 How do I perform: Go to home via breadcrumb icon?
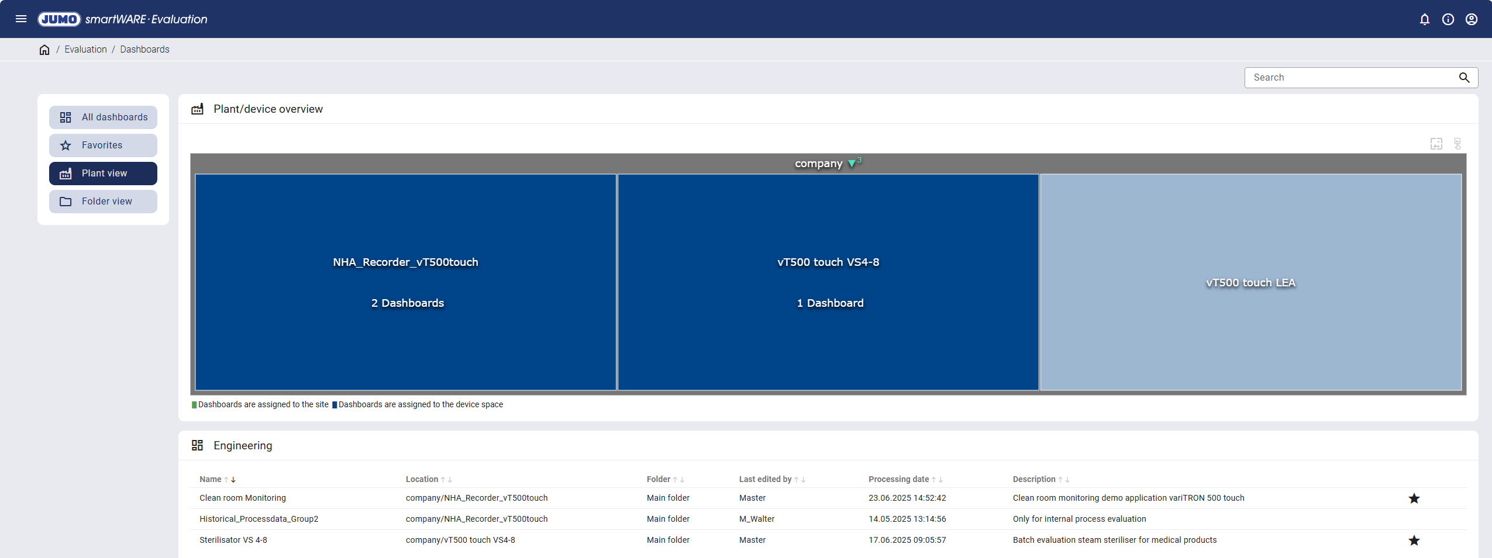point(44,50)
